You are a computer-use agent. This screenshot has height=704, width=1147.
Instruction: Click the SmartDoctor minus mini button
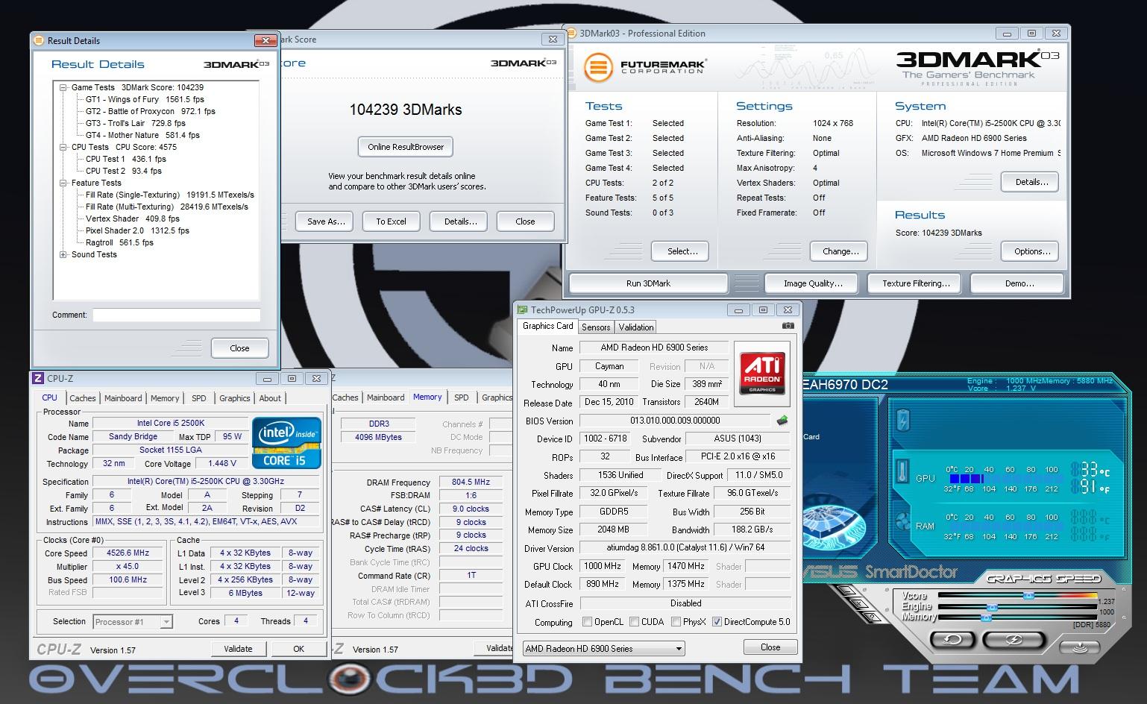pos(846,589)
